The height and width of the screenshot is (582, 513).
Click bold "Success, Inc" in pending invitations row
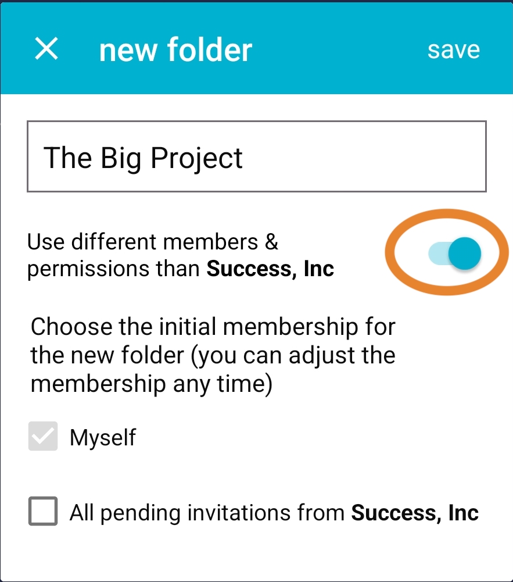click(415, 513)
